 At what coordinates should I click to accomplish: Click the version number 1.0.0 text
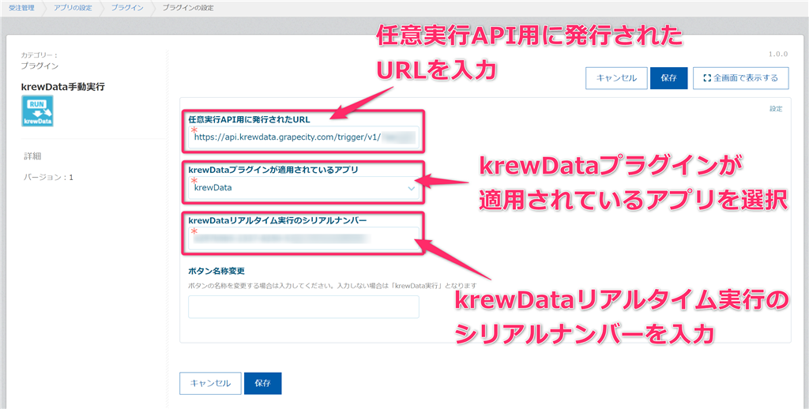click(x=778, y=54)
